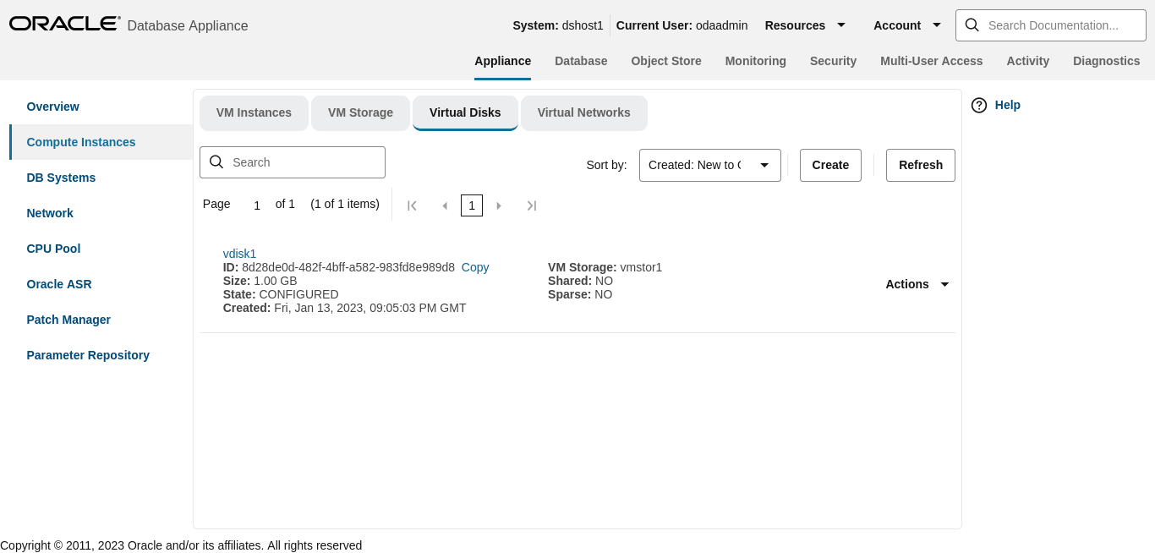Open the Patch Manager section
1155x553 pixels.
click(x=68, y=320)
